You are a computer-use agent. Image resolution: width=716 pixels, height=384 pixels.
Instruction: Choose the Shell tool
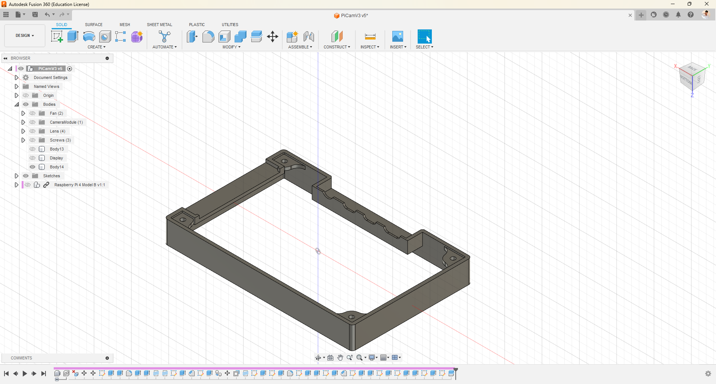pyautogui.click(x=224, y=37)
